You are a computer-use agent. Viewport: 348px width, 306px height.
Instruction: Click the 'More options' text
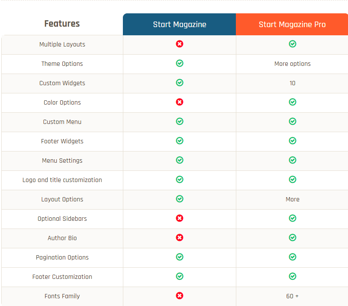pyautogui.click(x=292, y=64)
